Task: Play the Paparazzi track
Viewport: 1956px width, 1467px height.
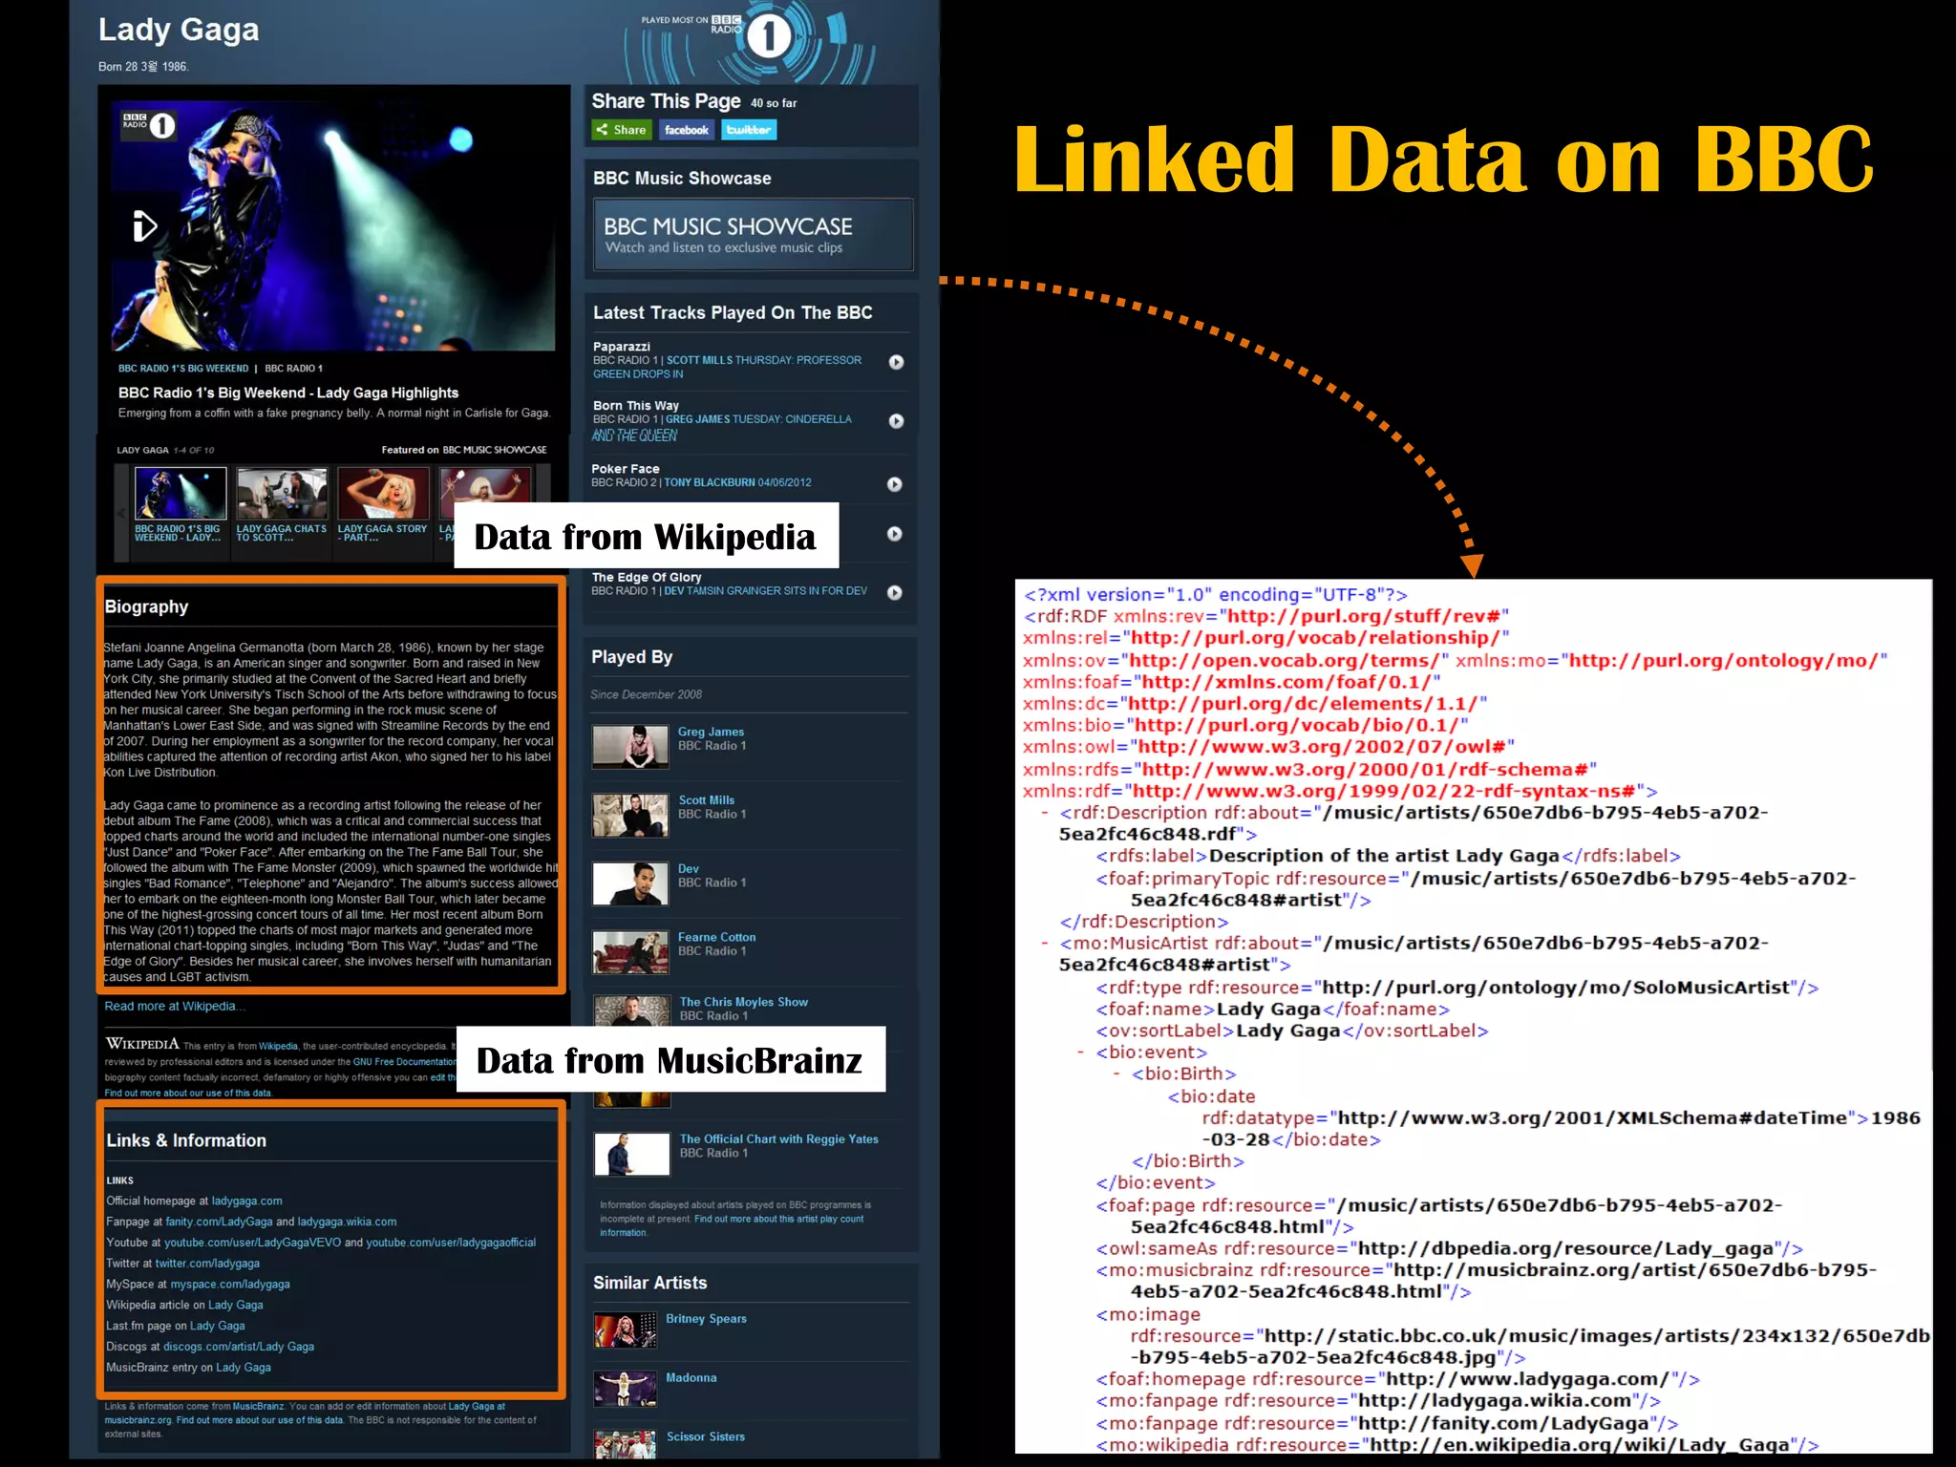Action: pos(896,362)
